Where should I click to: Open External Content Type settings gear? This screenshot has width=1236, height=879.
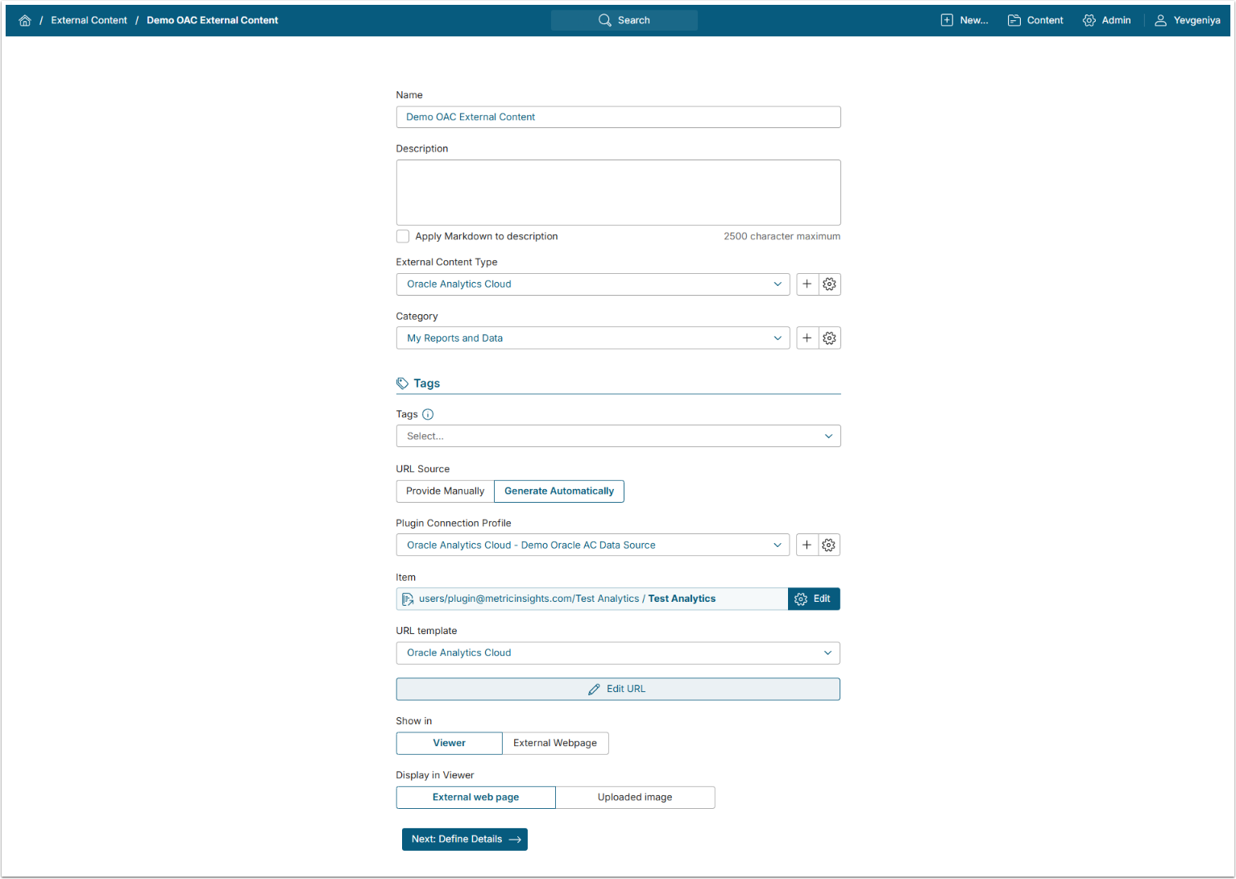click(830, 284)
